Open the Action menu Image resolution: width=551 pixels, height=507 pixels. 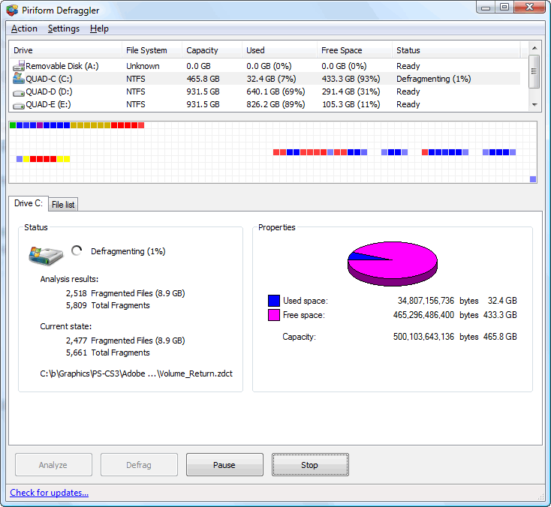(x=24, y=28)
